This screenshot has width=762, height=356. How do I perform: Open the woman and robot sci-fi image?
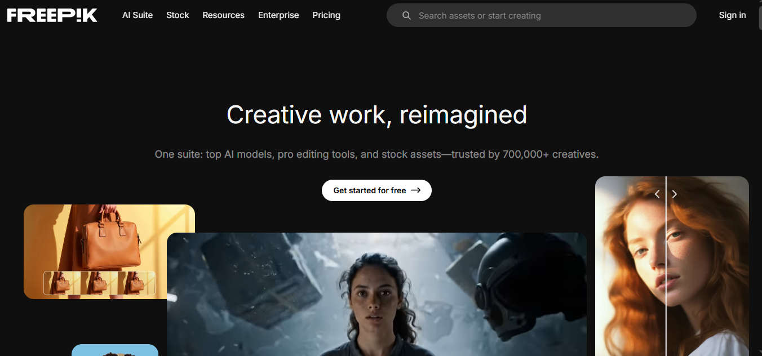click(376, 294)
